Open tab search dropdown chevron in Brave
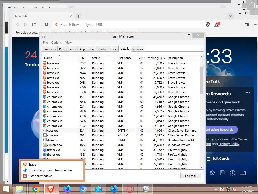The width and height of the screenshot is (258, 194). 230,16
